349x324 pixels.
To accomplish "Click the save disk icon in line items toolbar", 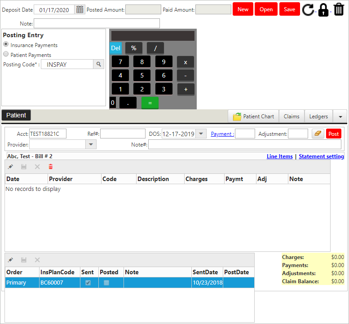I will point(24,167).
